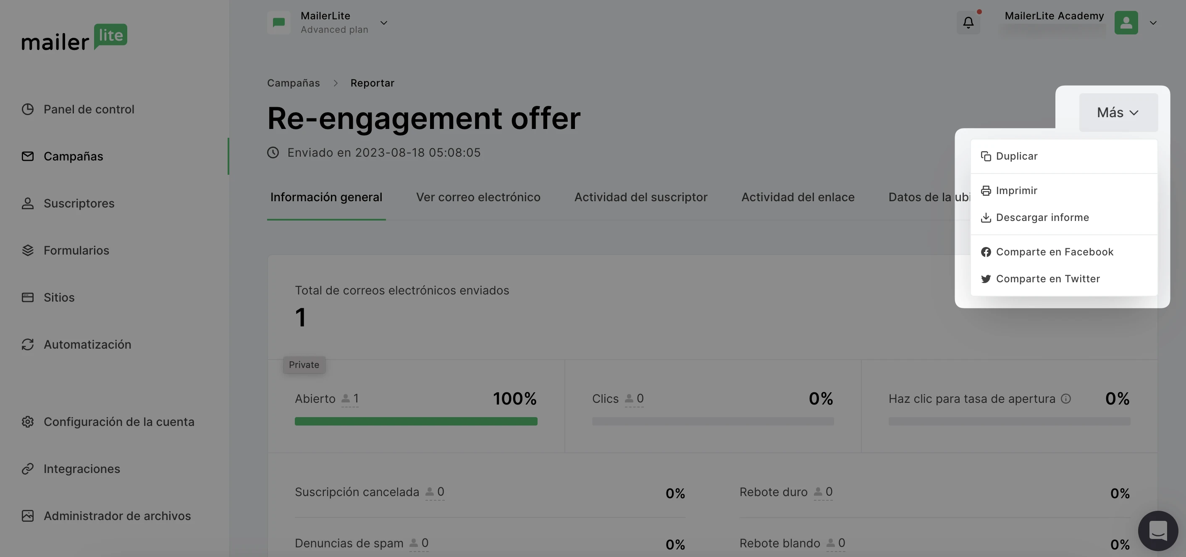1186x557 pixels.
Task: Click the Configuración de la cuenta gear icon
Action: coord(28,422)
